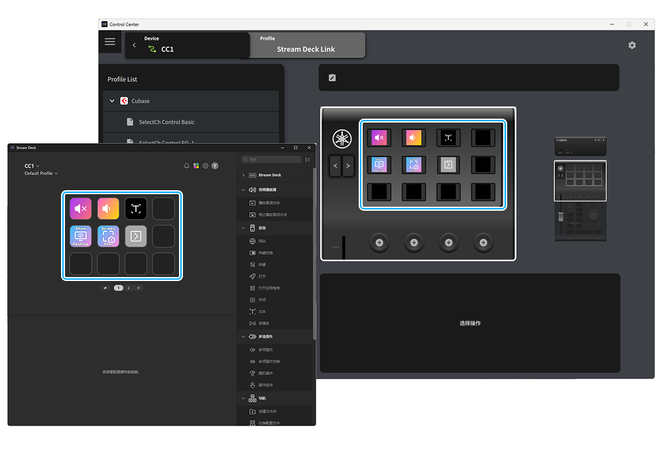Select the orange volume key
This screenshot has height=452, width=663.
107,208
